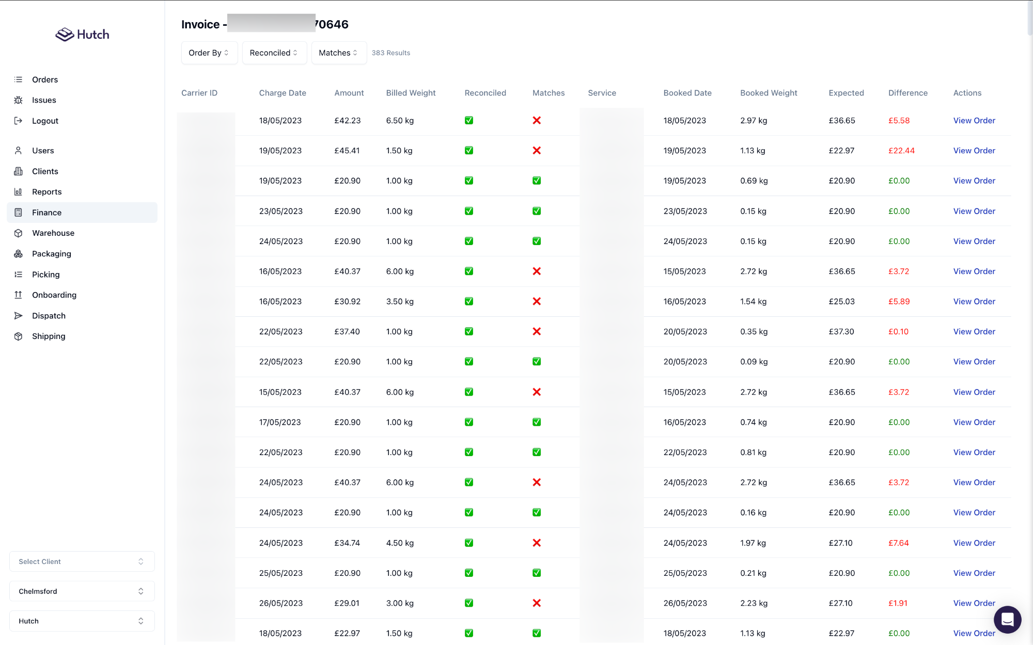This screenshot has width=1033, height=645.
Task: Click the Dispatch paper-plane icon
Action: [x=18, y=316]
